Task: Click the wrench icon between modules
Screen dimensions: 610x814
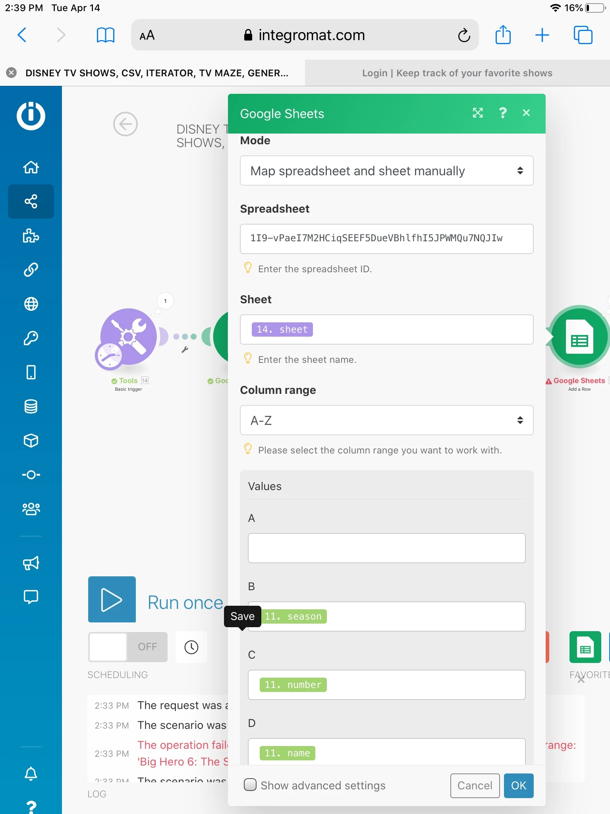Action: (185, 350)
